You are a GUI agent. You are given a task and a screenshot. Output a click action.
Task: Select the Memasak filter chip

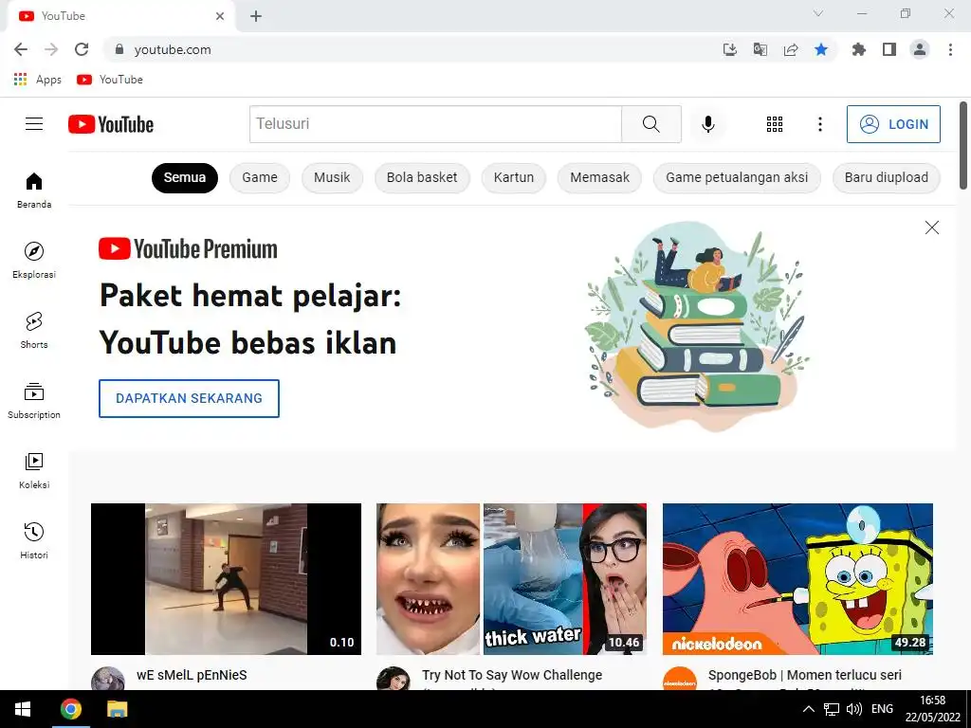click(x=599, y=177)
